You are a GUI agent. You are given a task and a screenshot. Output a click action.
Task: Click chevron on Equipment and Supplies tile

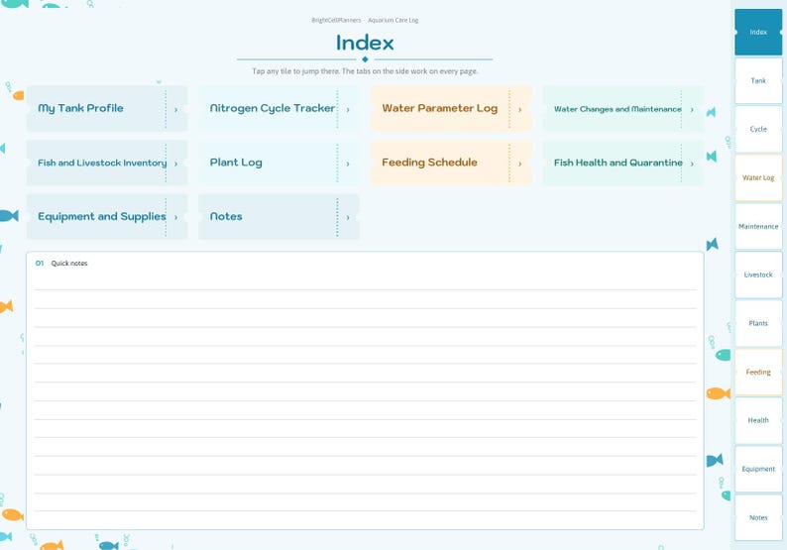175,217
